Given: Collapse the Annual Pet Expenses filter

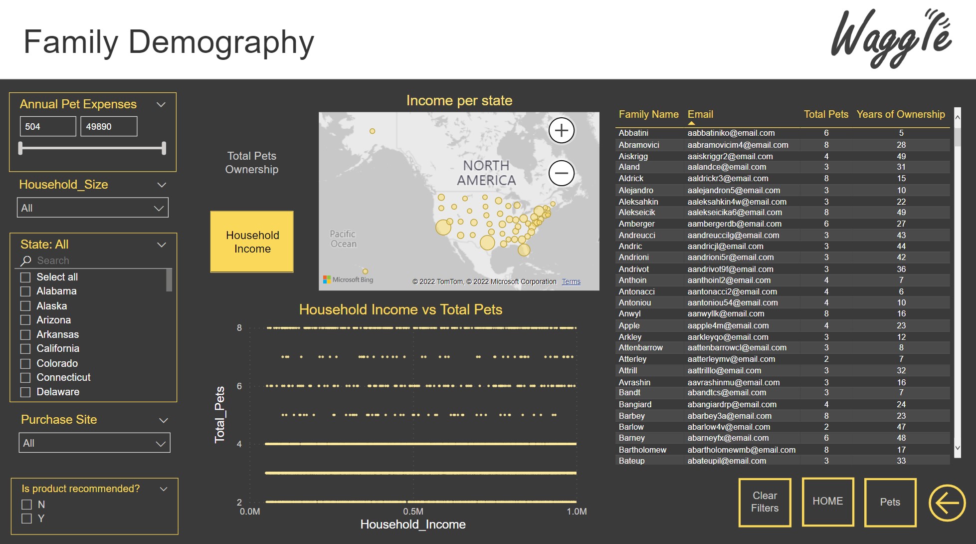Looking at the screenshot, I should (x=161, y=104).
